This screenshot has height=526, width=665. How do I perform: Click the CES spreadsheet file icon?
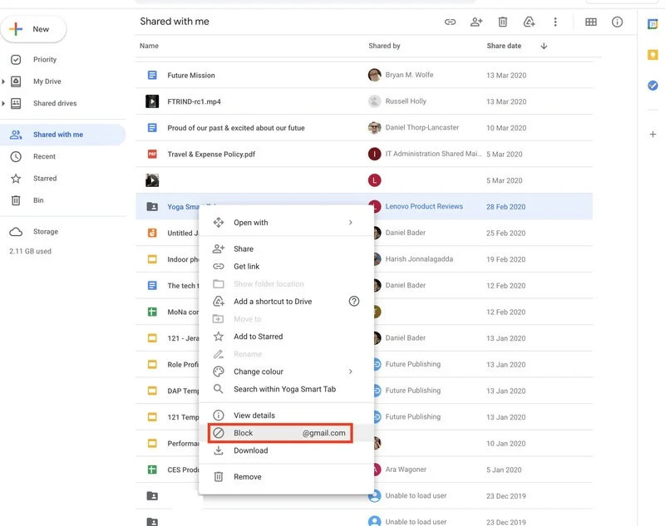point(152,469)
